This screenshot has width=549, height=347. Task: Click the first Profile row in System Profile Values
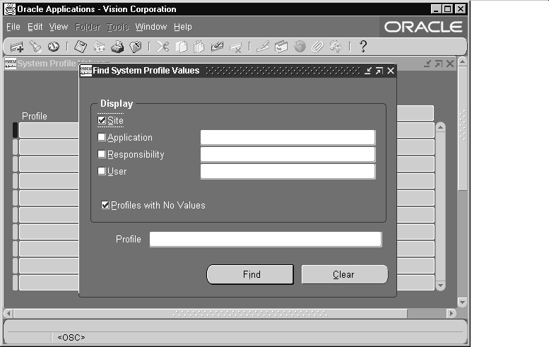(49, 130)
